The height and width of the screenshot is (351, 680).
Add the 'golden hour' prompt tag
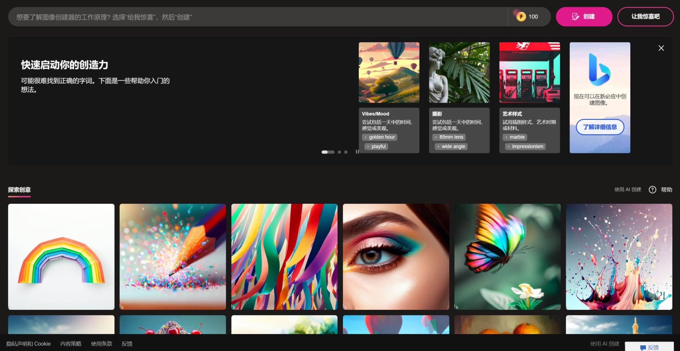[x=379, y=137]
